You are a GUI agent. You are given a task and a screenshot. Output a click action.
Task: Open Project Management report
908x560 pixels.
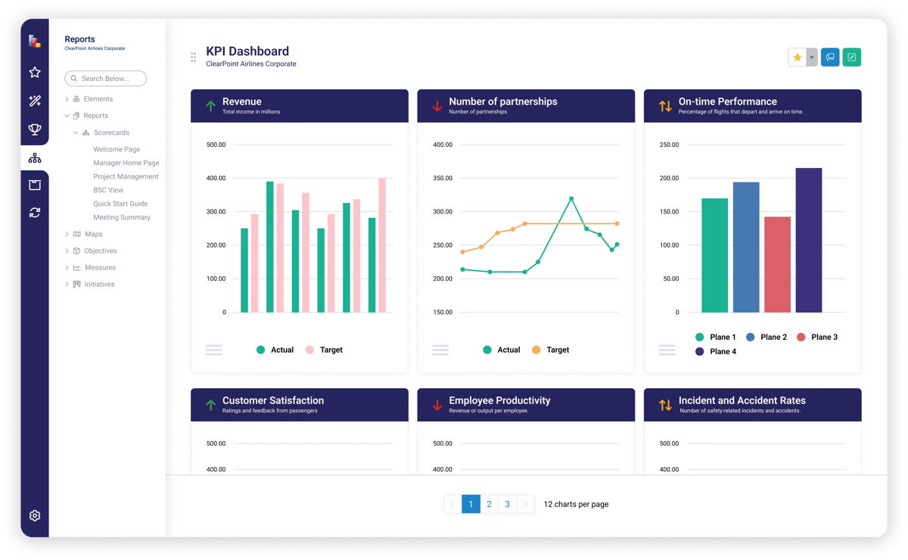click(x=126, y=177)
